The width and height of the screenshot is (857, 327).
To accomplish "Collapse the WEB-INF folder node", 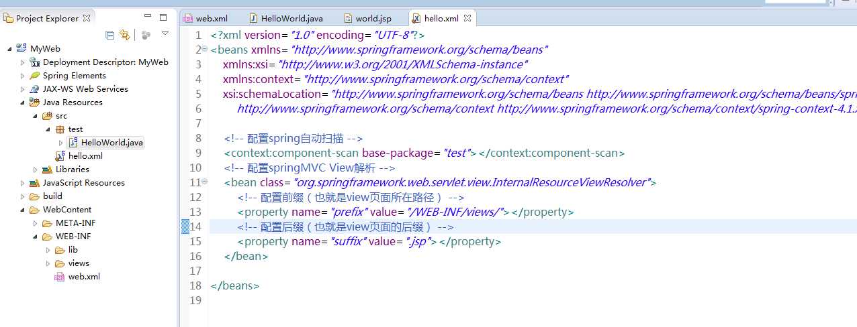I will (35, 237).
